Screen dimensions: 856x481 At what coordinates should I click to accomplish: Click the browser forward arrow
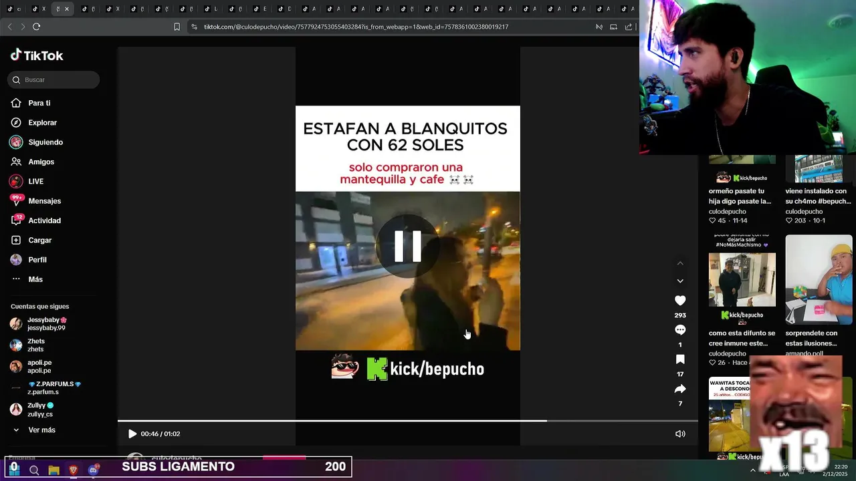tap(23, 27)
